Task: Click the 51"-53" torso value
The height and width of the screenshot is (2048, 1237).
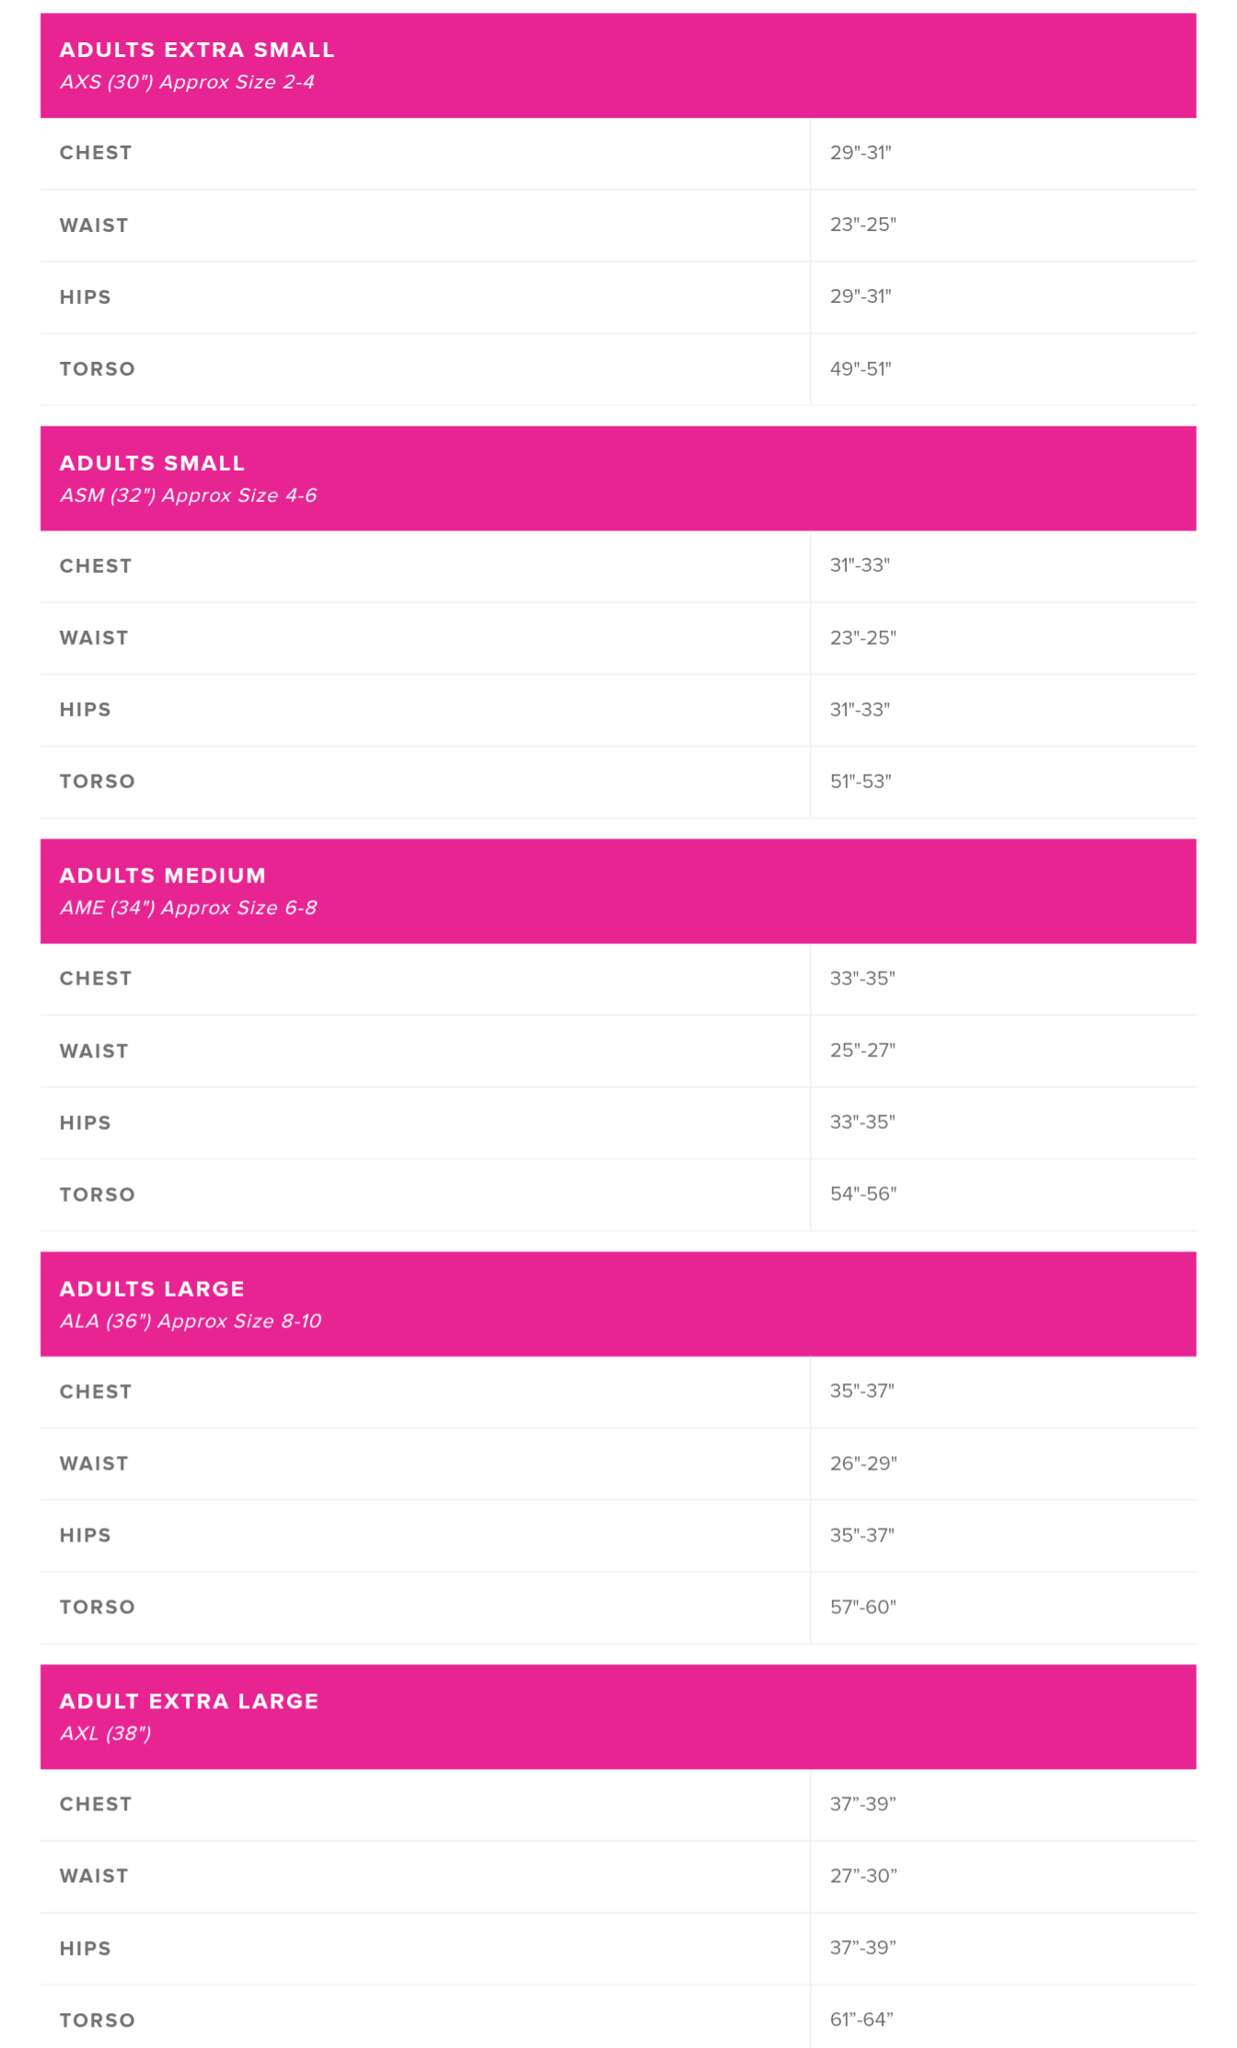Action: [861, 781]
